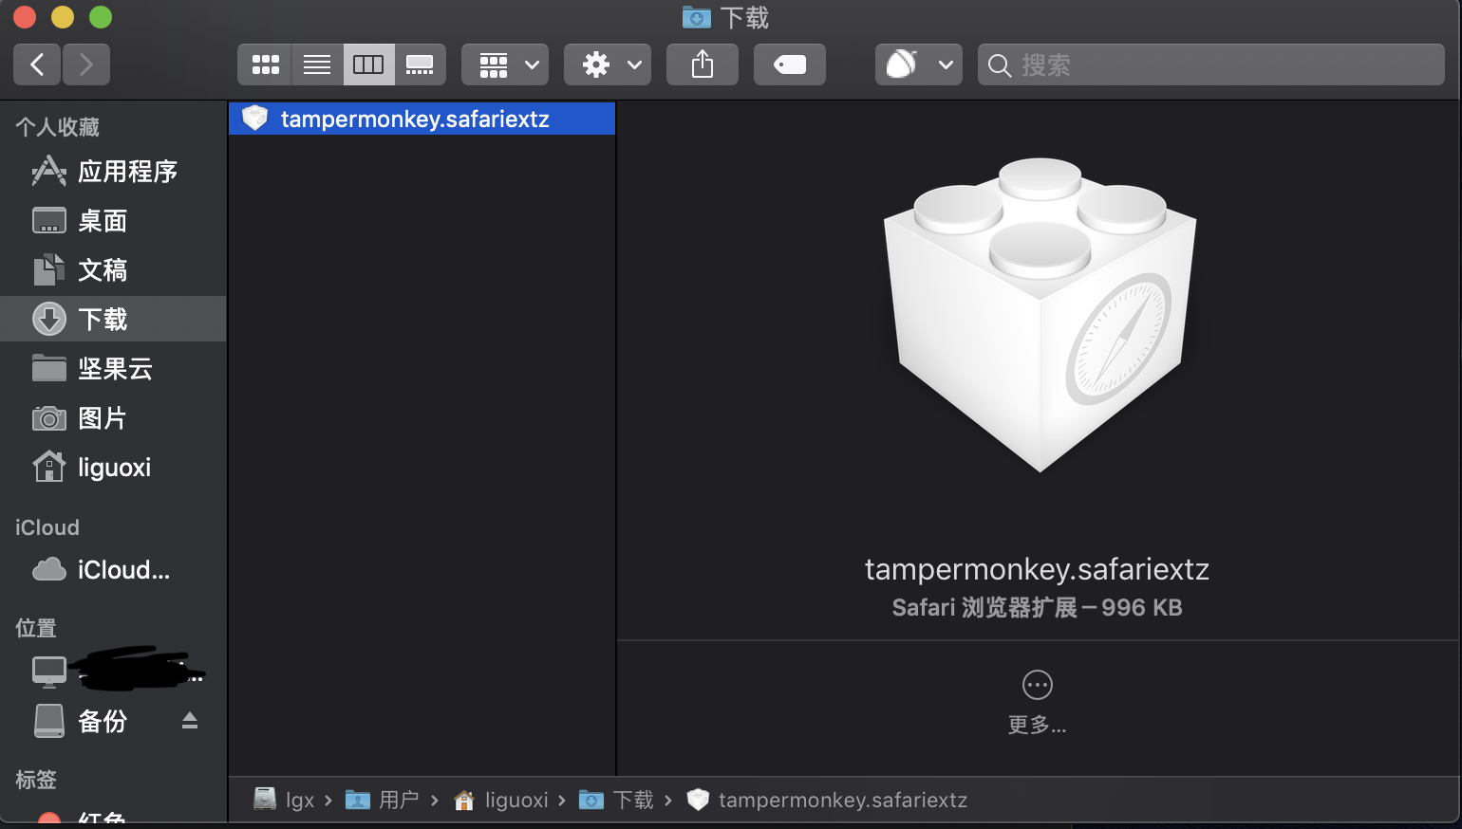Image resolution: width=1462 pixels, height=829 pixels.
Task: Click the Safari 浏览器扩展－996 KB info text
Action: 1037,608
